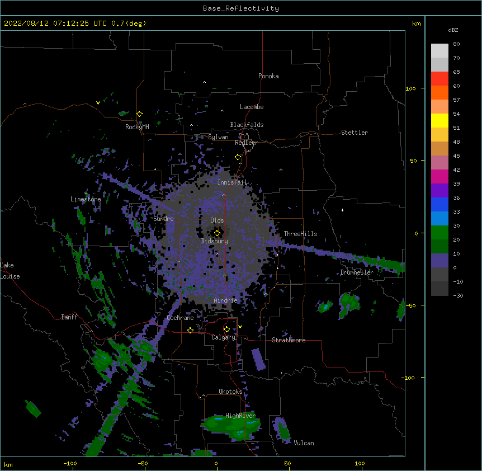Screen dimensions: 482x471
Task: Click the Ponoka city label
Action: point(268,76)
